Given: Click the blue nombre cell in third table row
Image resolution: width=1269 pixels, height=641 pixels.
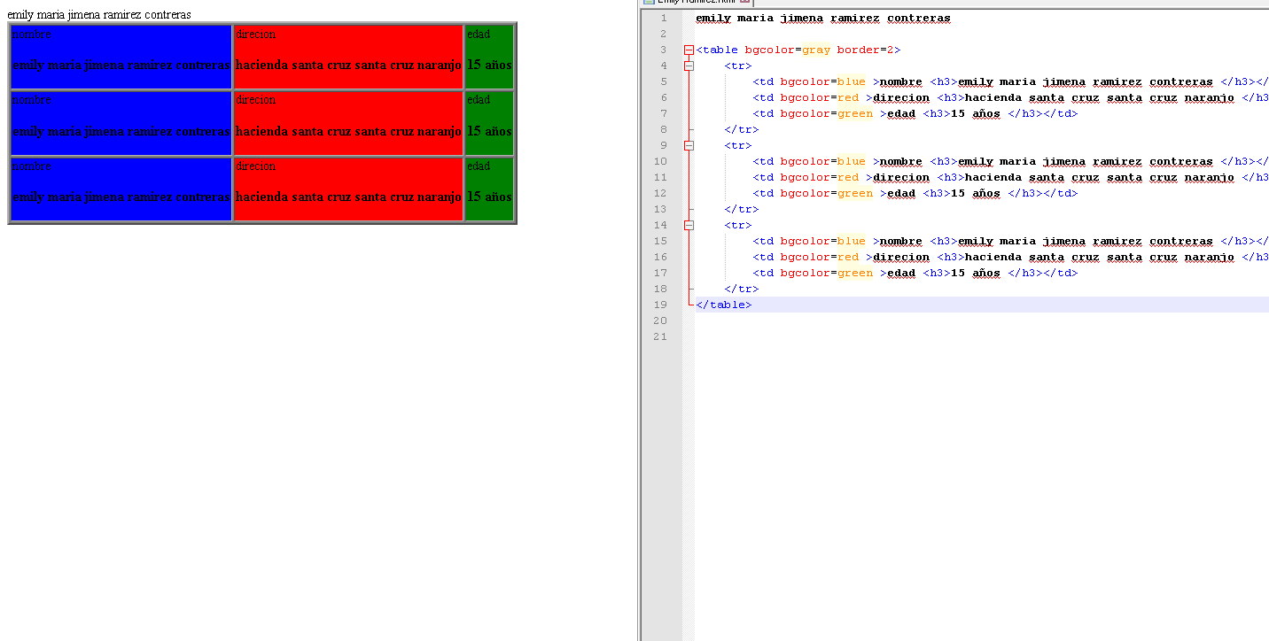Looking at the screenshot, I should coord(121,189).
